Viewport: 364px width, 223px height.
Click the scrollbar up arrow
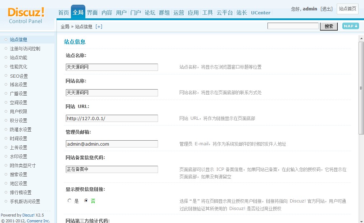[361, 37]
